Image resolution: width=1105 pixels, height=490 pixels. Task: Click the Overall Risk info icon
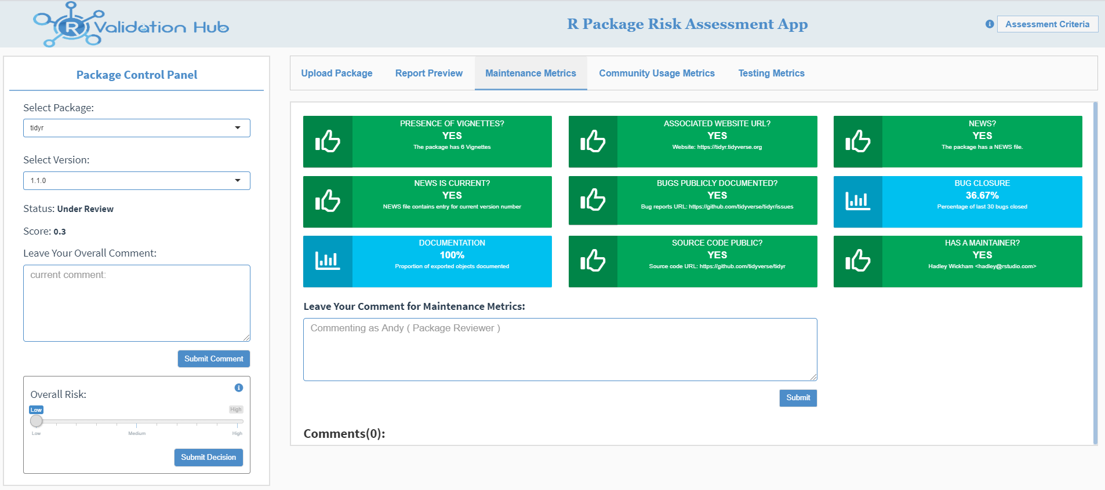pos(239,388)
